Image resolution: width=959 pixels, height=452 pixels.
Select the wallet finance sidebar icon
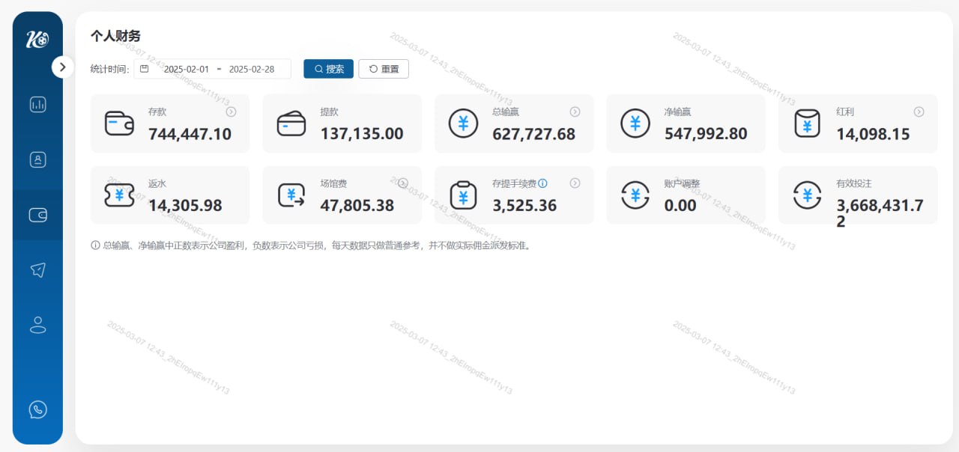click(37, 216)
